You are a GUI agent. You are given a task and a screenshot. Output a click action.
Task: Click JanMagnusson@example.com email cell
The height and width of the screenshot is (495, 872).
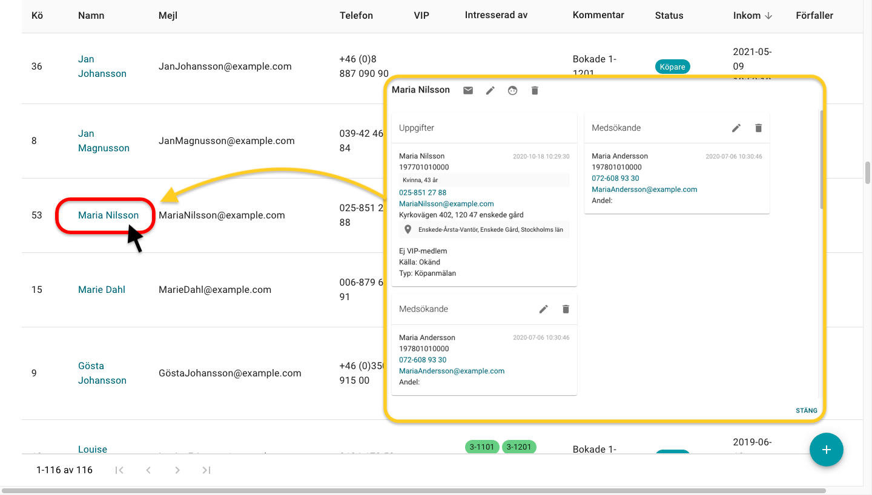click(x=226, y=141)
